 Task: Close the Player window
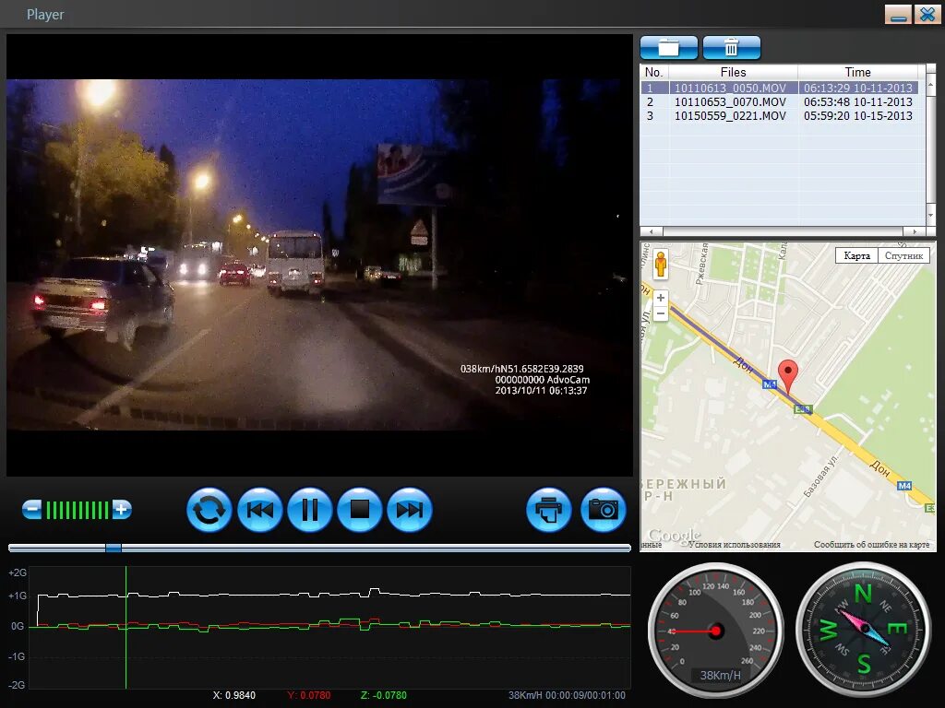pyautogui.click(x=927, y=15)
